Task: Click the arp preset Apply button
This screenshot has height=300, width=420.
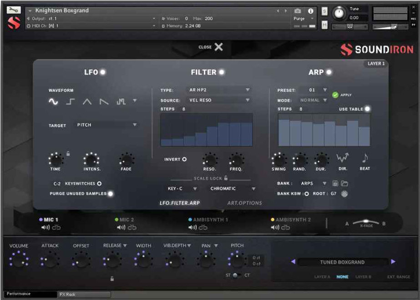Action: [336, 95]
